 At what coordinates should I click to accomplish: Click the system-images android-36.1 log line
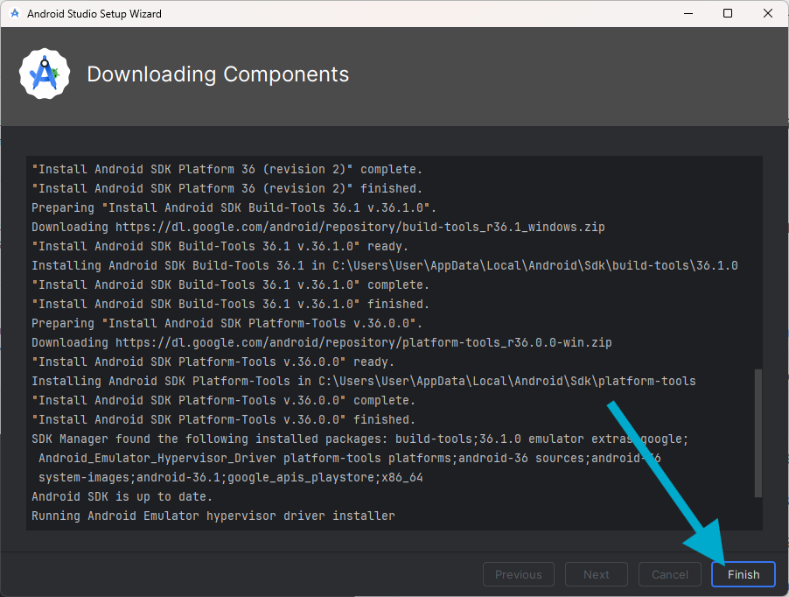click(231, 478)
